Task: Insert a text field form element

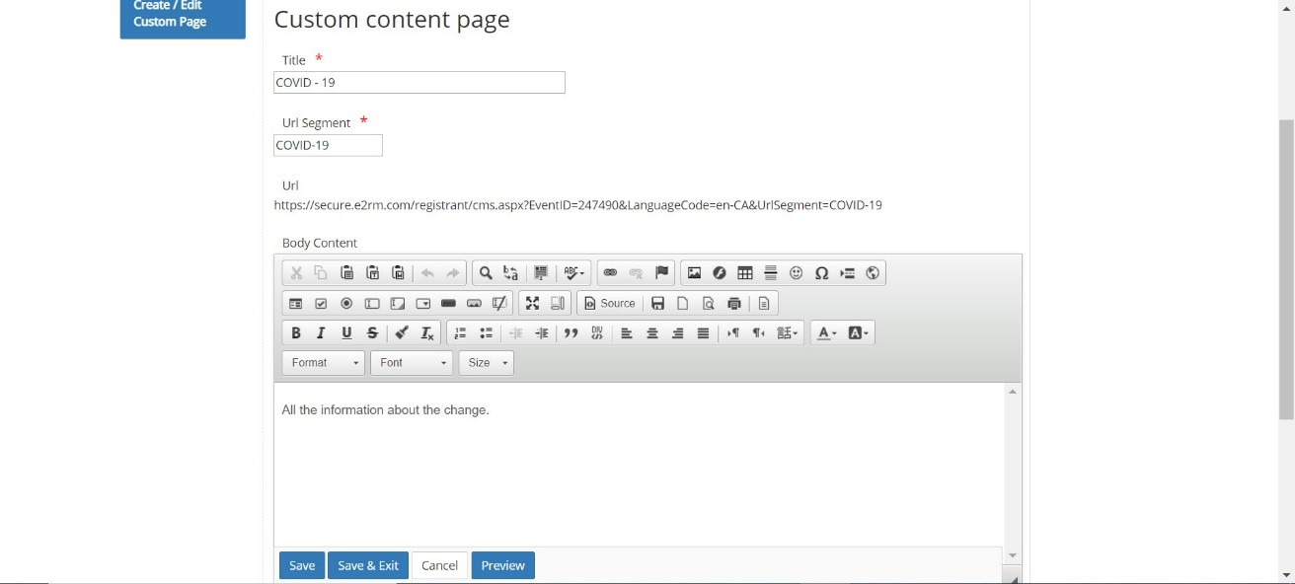Action: pos(372,303)
